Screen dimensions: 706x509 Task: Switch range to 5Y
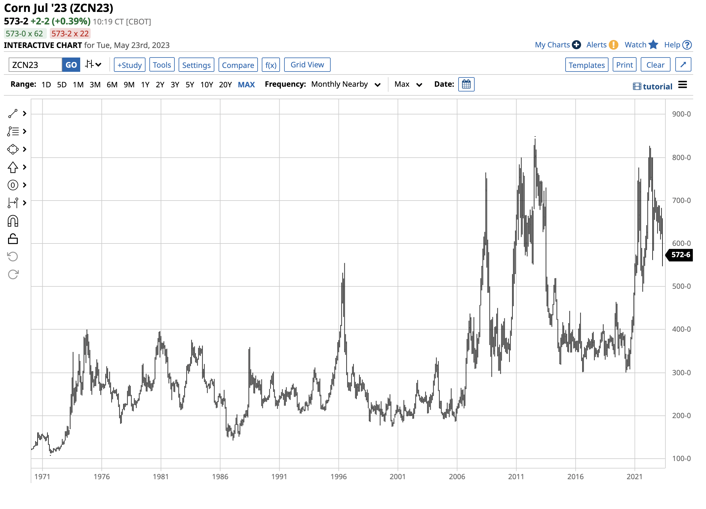[x=190, y=84]
